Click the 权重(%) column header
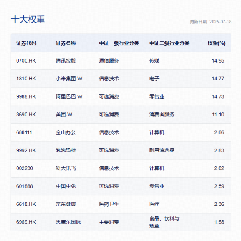The width and height of the screenshot is (241, 241). pyautogui.click(x=217, y=43)
